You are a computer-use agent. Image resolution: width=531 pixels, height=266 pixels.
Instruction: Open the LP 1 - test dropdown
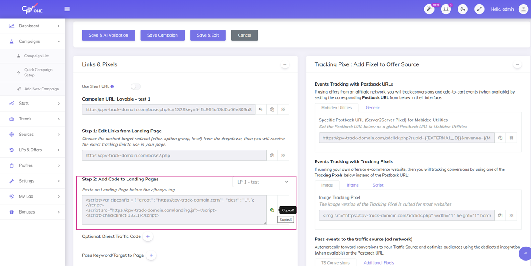261,182
